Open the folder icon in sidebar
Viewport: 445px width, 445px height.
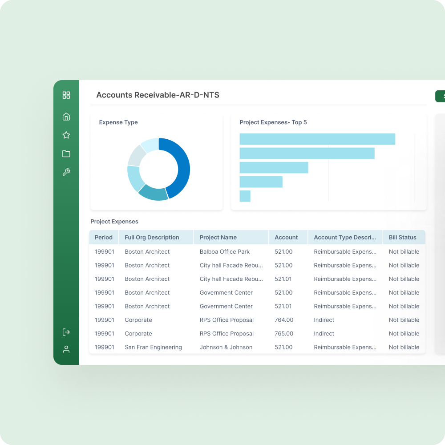[x=66, y=154]
